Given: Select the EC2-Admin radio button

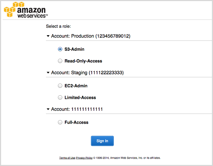Looking at the screenshot, I should point(60,86).
